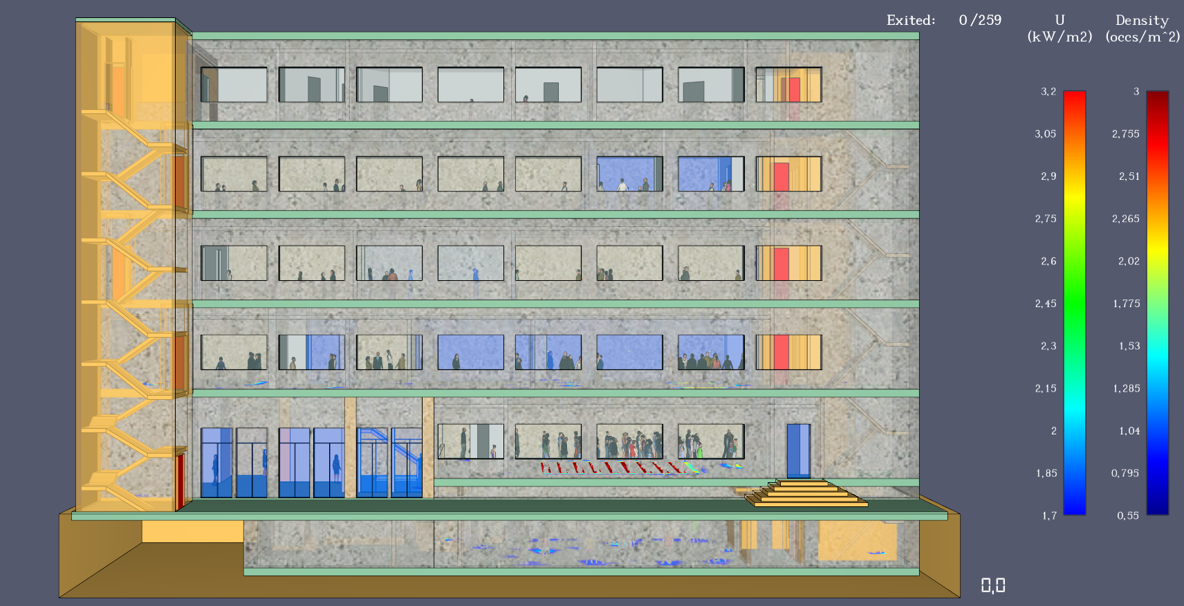Click the Density color bar

tap(1157, 303)
